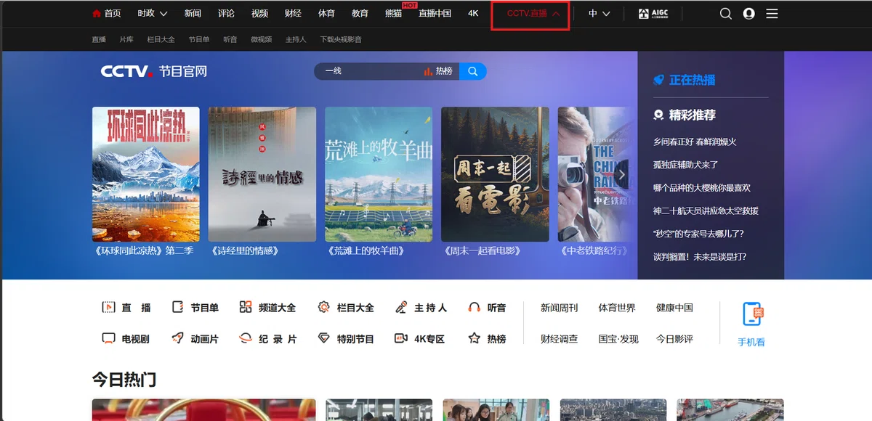Open the 健康中国 link

pos(674,308)
